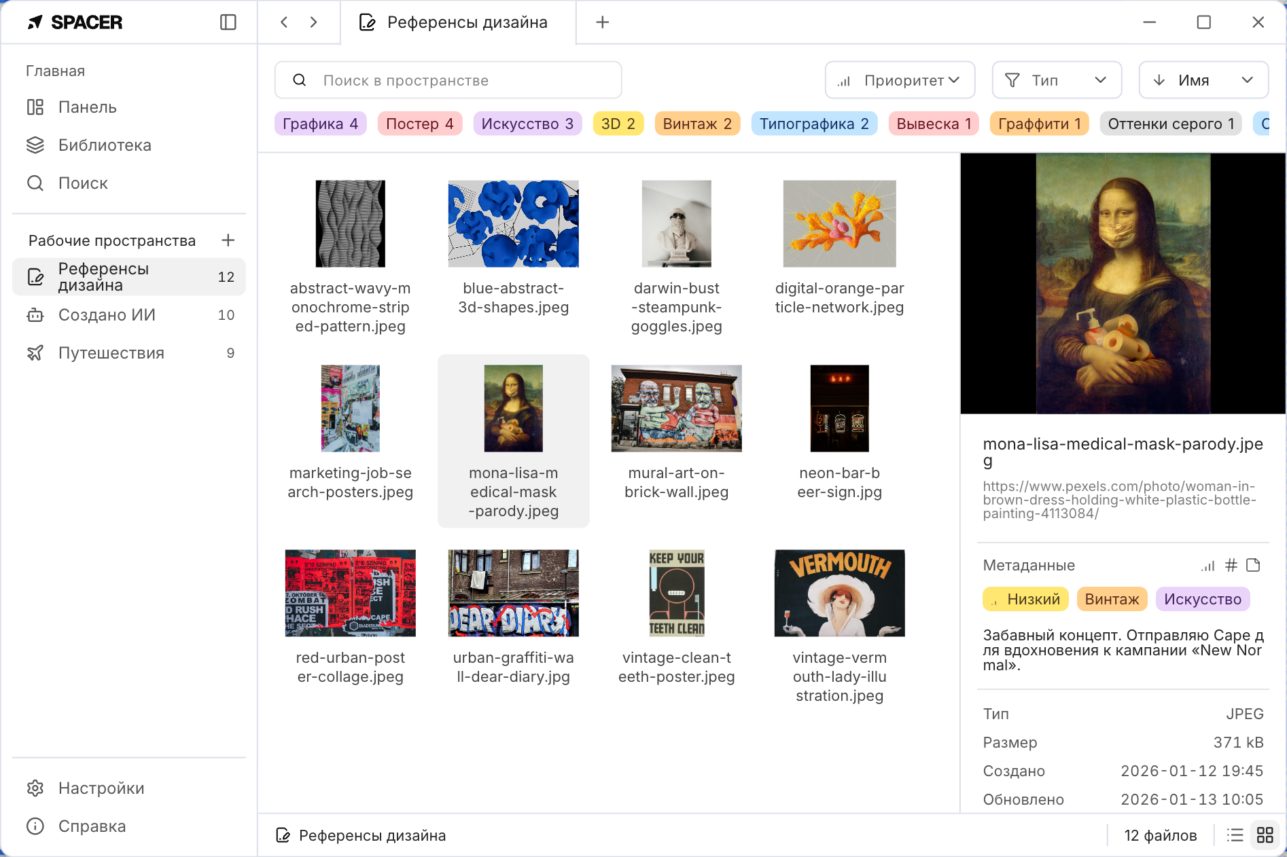Click the hash icon in Метаданные
Screen dimensions: 1287x857
[1231, 565]
